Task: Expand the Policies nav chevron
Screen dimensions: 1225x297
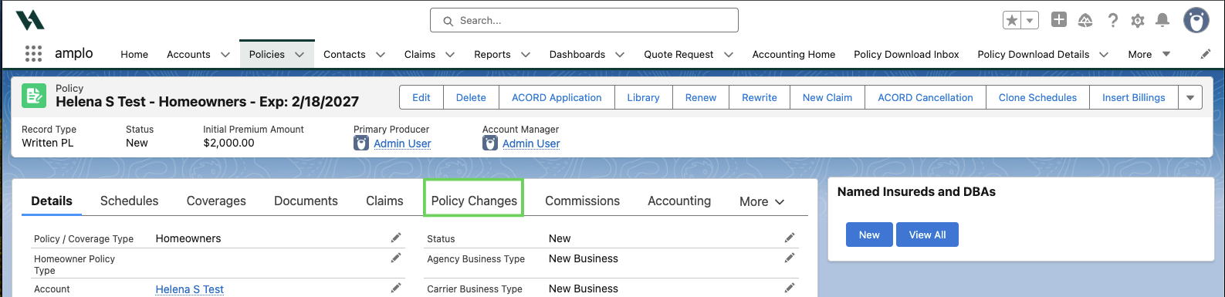Action: (299, 55)
